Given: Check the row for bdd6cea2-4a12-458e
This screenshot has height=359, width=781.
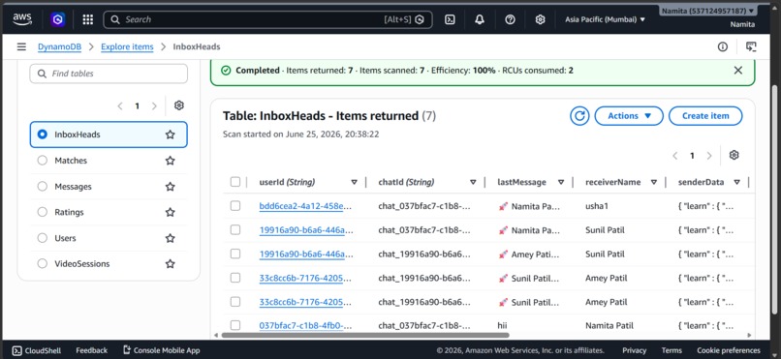Looking at the screenshot, I should point(235,206).
